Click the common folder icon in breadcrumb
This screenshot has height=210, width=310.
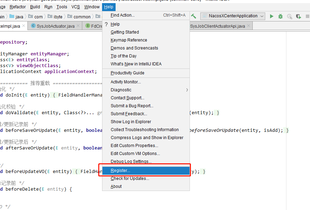pos(70,16)
